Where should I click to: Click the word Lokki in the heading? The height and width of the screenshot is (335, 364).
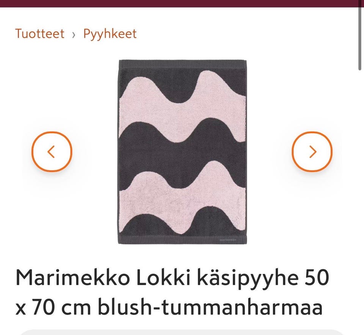164,278
